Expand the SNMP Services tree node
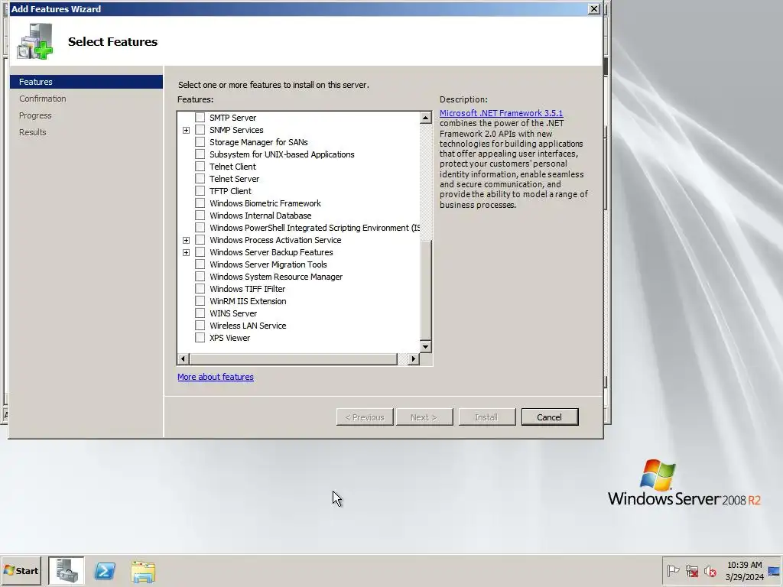This screenshot has height=587, width=783. point(186,130)
